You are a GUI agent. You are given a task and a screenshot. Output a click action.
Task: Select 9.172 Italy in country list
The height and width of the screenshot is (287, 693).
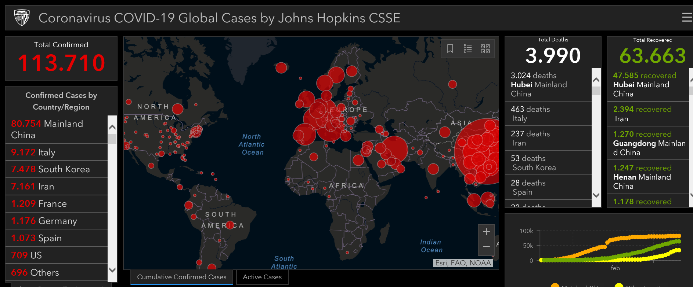[57, 152]
